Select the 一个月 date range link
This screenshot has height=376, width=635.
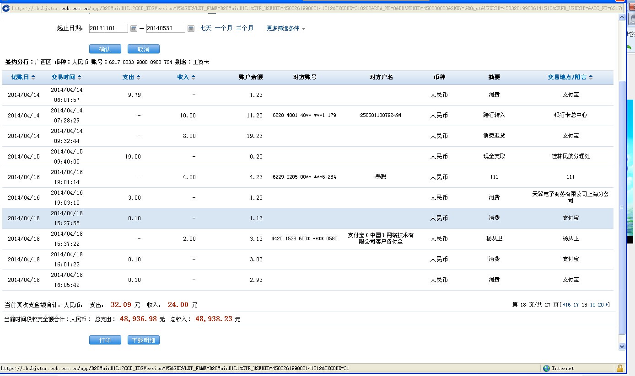pyautogui.click(x=223, y=28)
